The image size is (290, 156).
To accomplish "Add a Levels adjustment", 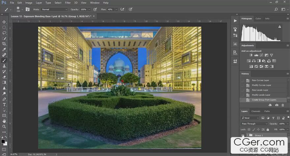I will pyautogui.click(x=256, y=55).
